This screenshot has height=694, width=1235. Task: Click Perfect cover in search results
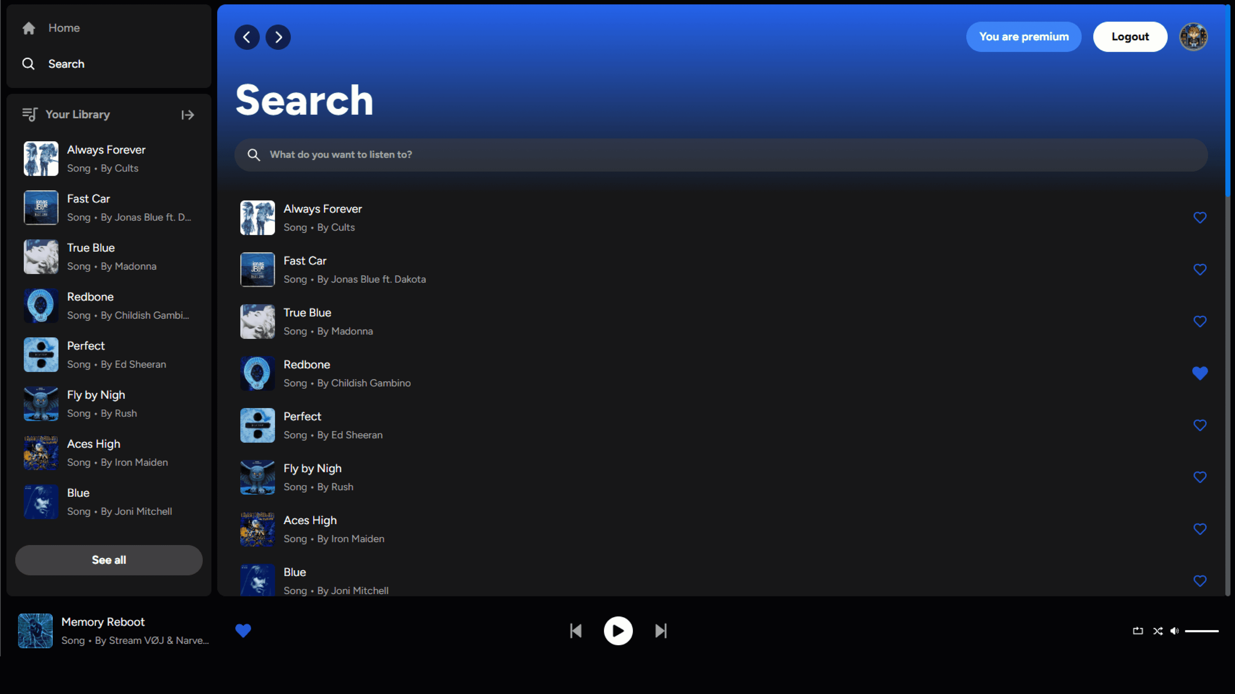click(x=257, y=425)
